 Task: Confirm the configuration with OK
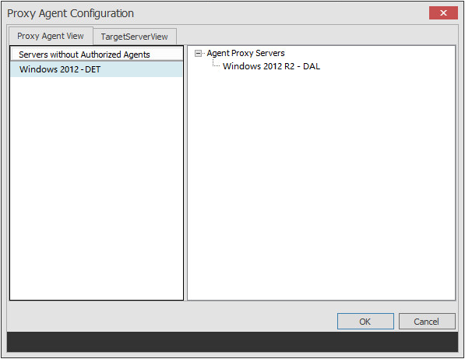tap(365, 322)
